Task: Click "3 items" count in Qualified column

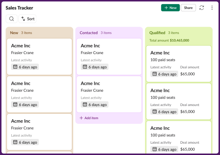Action: click(x=173, y=33)
